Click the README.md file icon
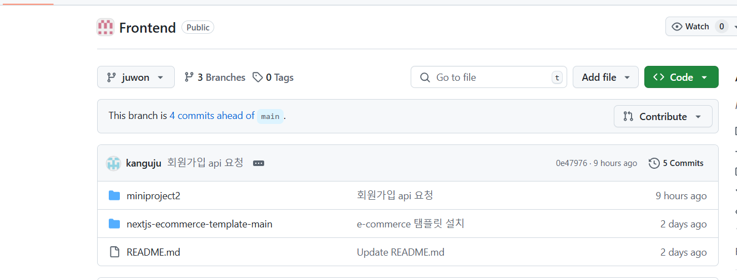 coord(114,252)
